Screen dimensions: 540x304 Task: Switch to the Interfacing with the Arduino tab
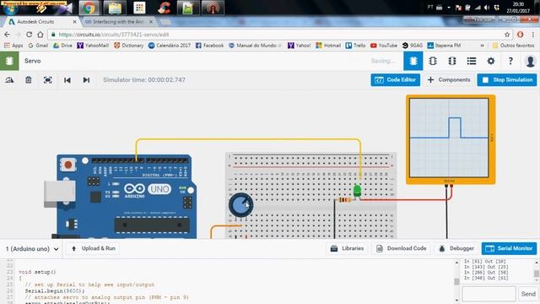pyautogui.click(x=118, y=22)
